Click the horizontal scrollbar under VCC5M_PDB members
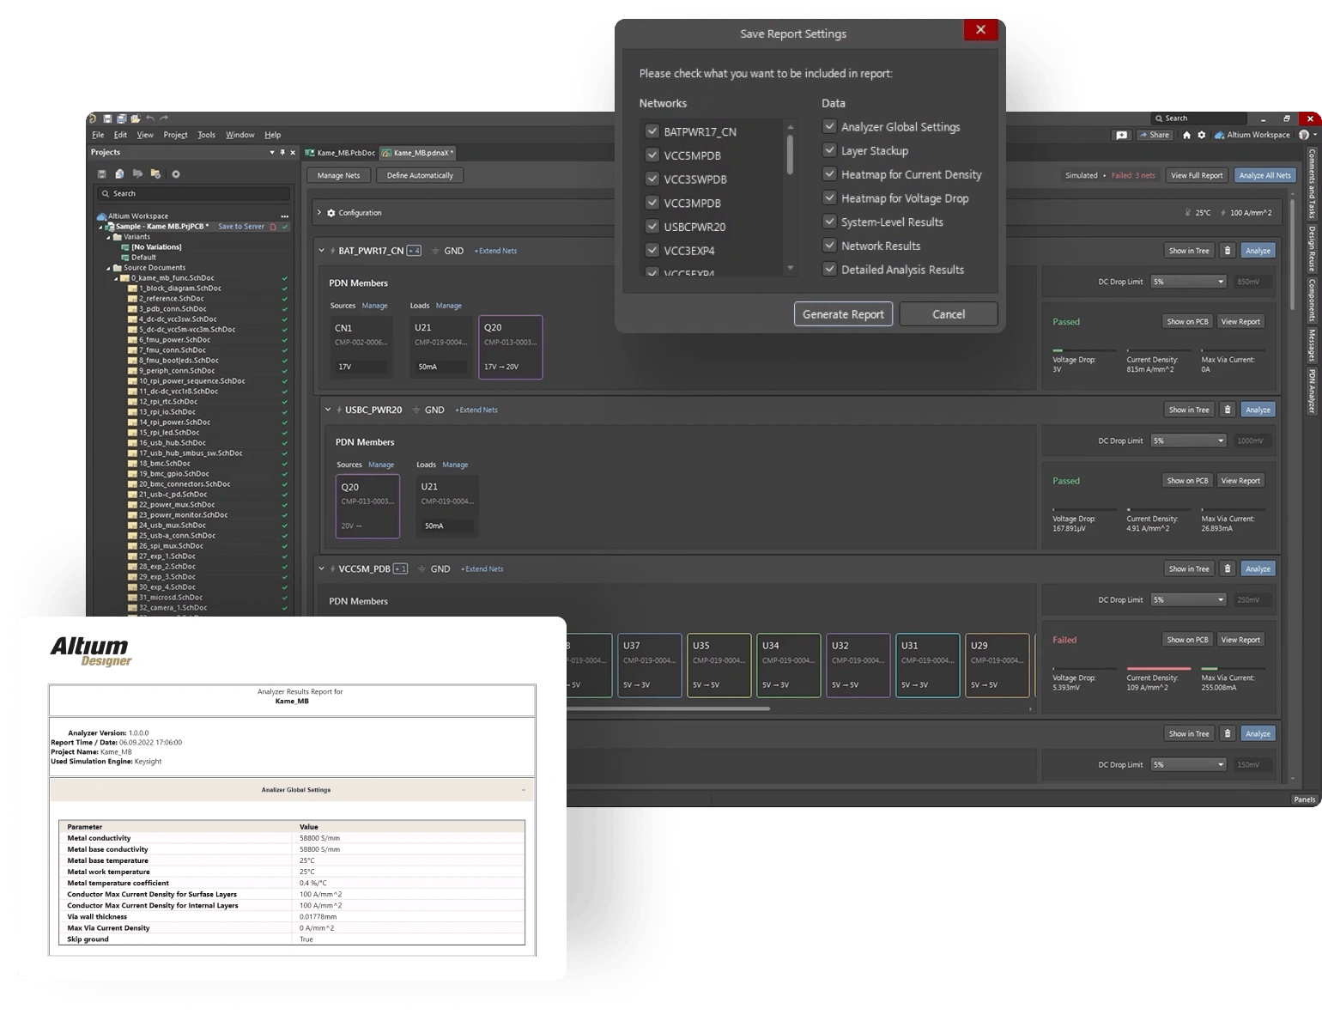1322x1015 pixels. pos(670,709)
